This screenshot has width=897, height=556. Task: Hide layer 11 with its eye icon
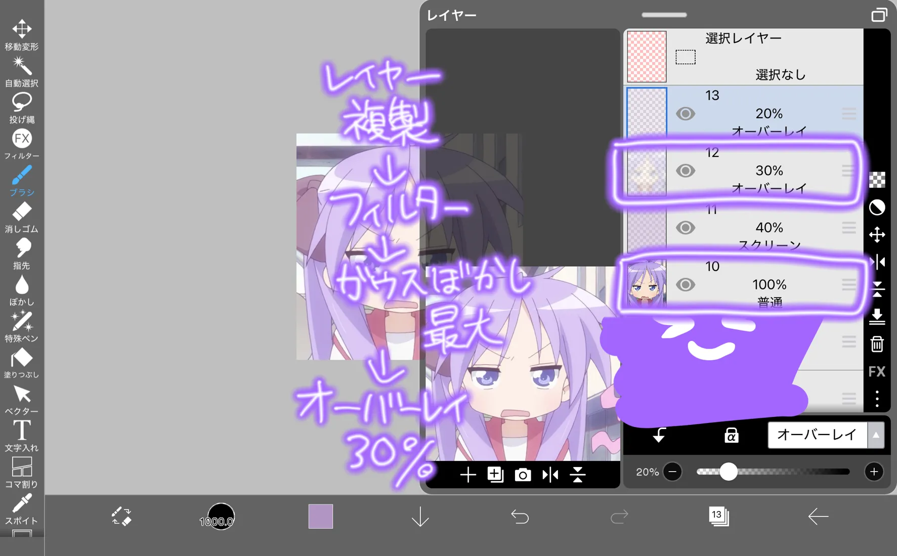686,228
